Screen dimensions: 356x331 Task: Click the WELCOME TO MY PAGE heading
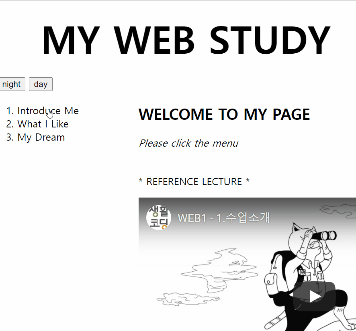[x=224, y=114]
